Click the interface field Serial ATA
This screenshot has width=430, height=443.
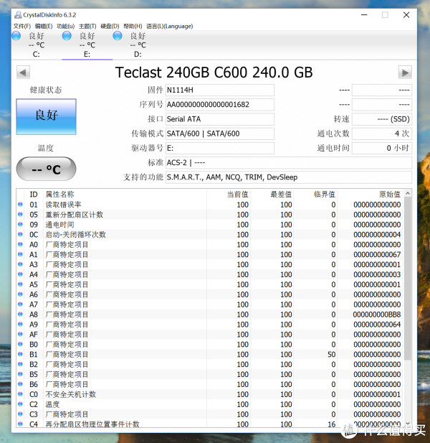pos(220,119)
